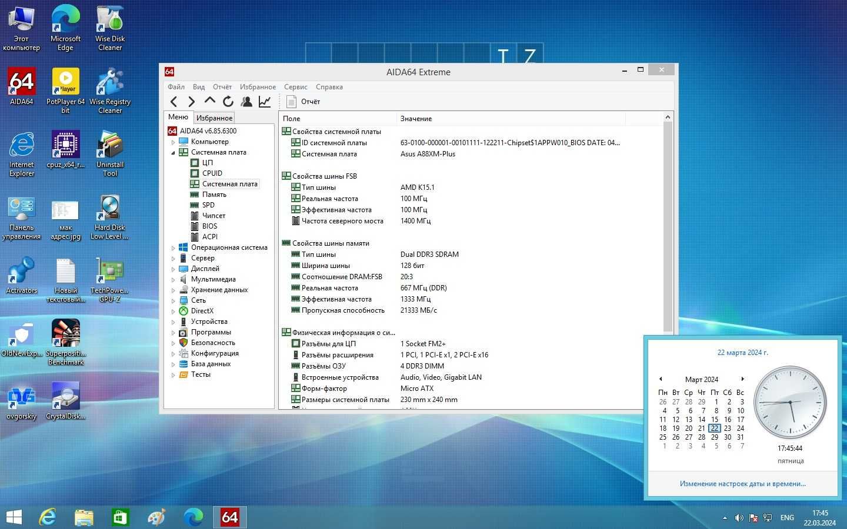
Task: Open the Windows Start button
Action: (14, 517)
